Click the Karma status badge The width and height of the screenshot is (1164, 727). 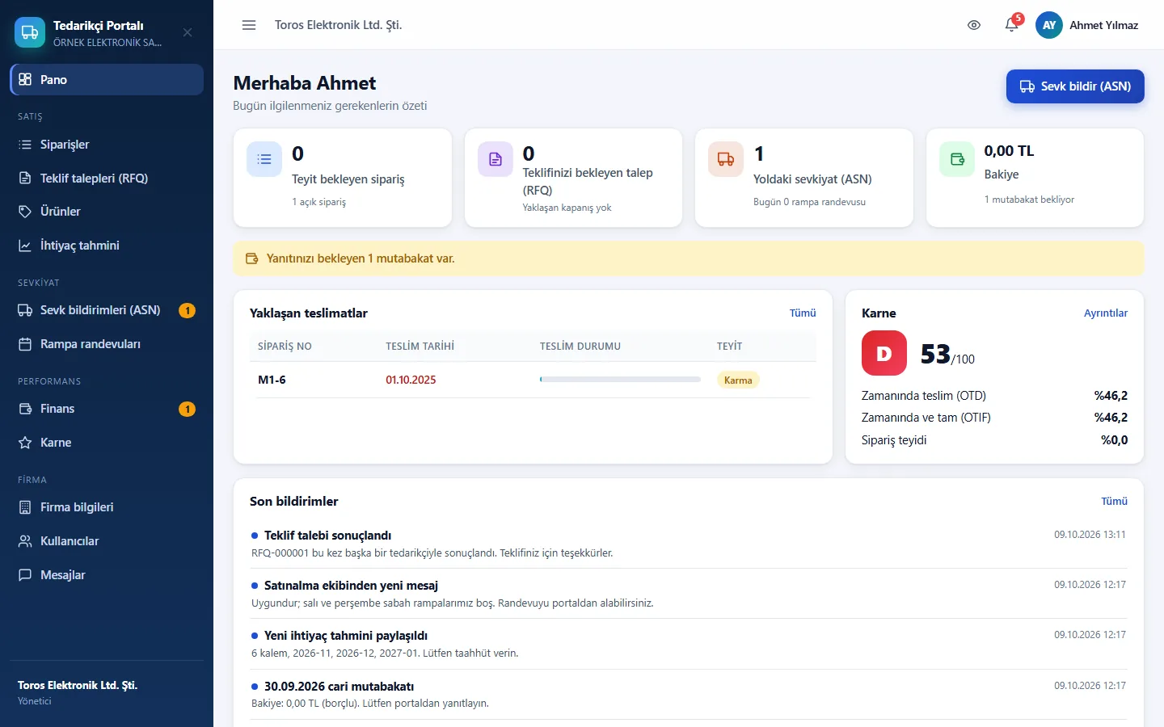[x=738, y=380]
